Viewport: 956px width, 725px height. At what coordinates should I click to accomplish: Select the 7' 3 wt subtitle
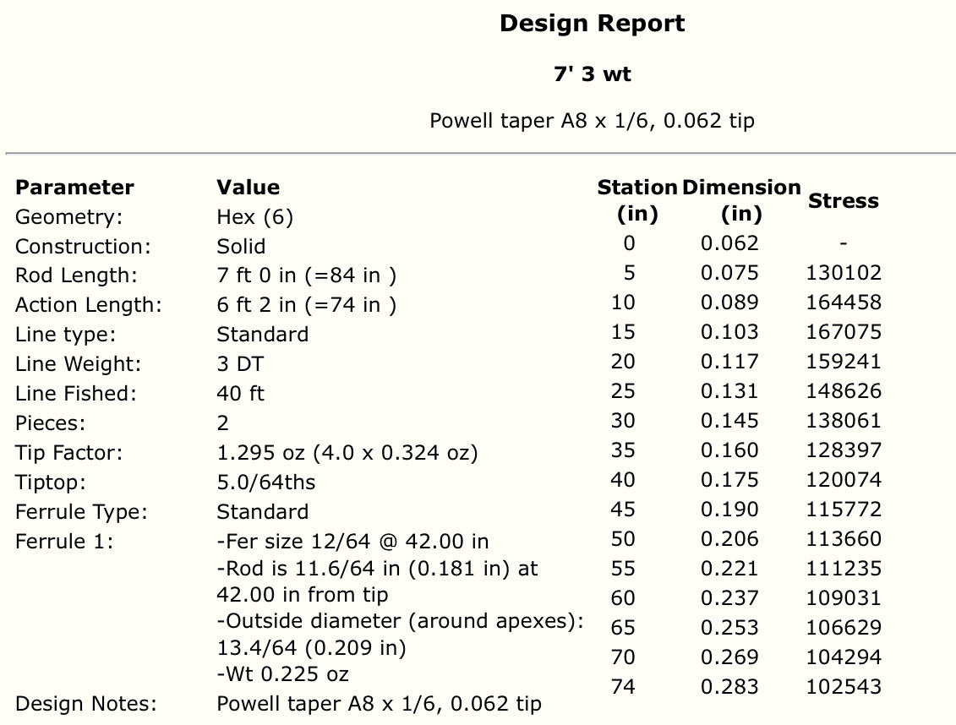592,74
